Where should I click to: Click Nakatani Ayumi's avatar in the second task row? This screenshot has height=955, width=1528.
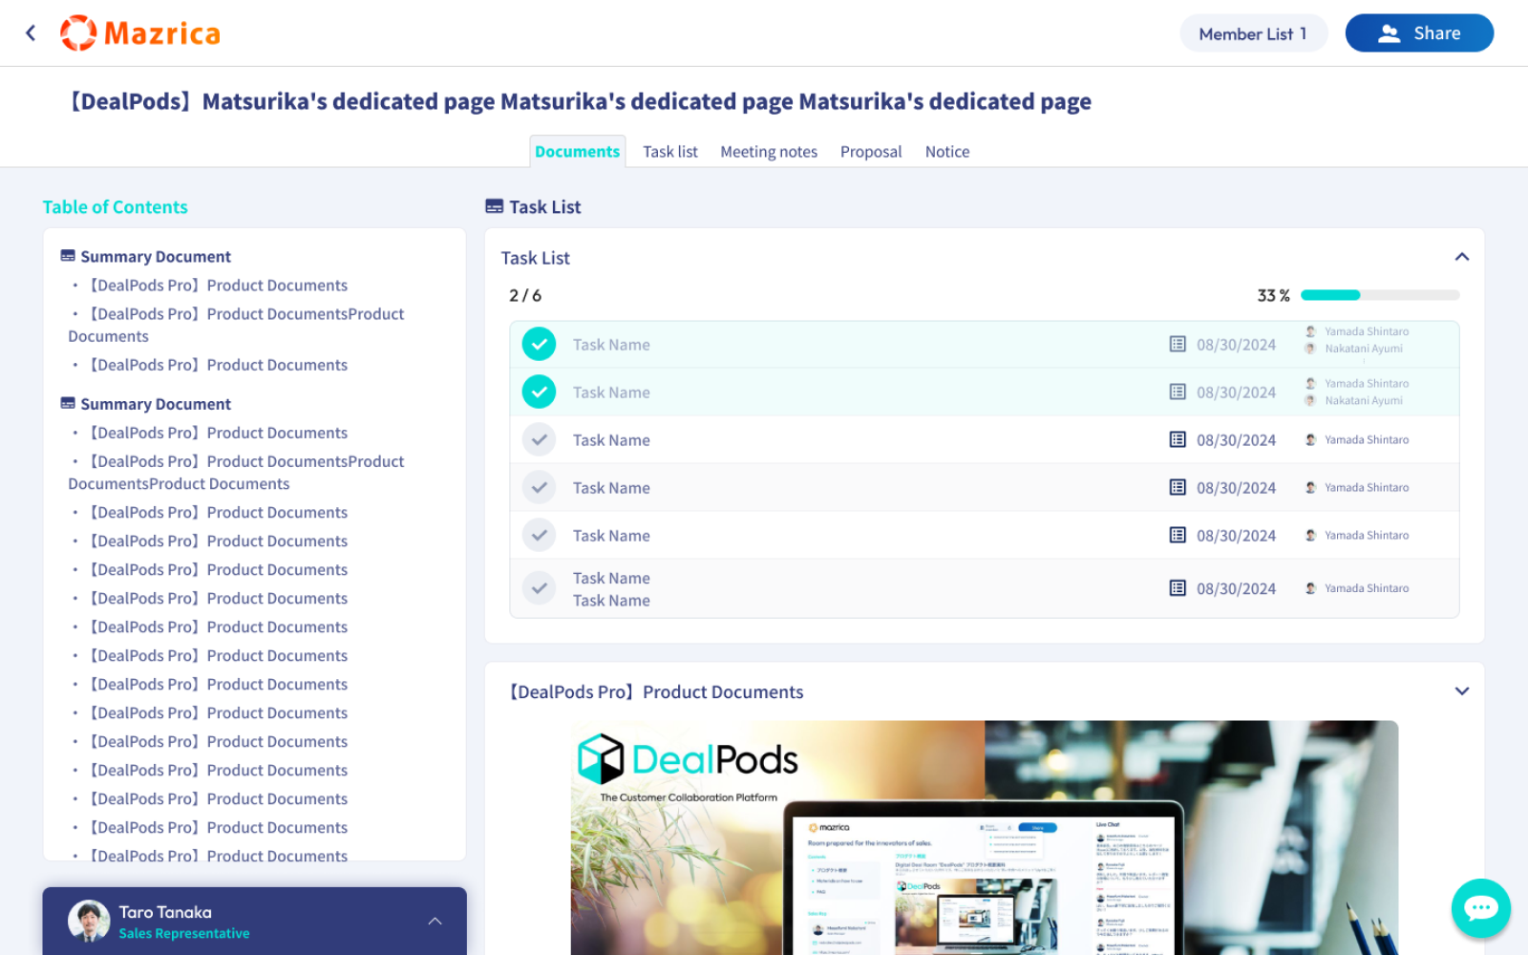tap(1311, 400)
